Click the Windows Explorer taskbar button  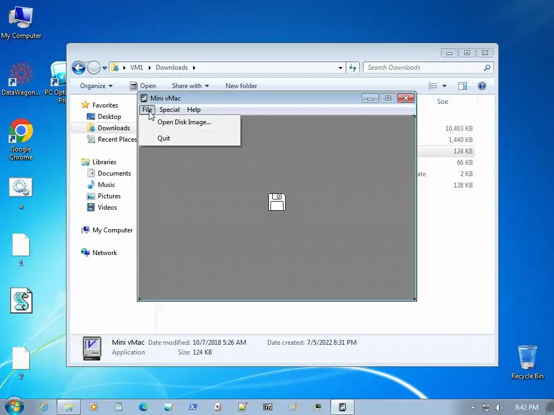pyautogui.click(x=69, y=407)
